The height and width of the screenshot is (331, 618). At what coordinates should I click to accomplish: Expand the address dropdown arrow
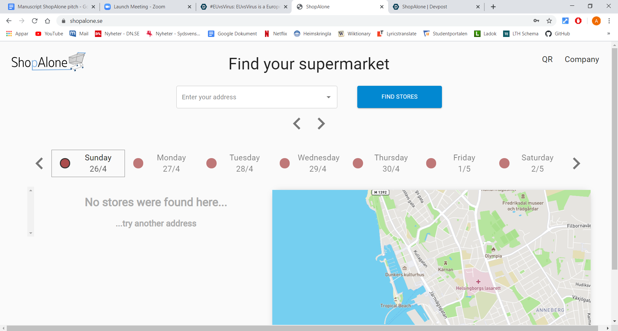[328, 97]
